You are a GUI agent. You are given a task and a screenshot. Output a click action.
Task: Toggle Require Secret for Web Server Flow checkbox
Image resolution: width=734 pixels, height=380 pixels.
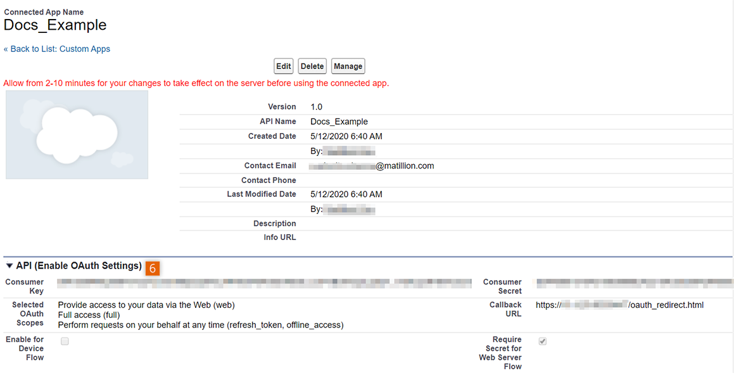(x=543, y=341)
